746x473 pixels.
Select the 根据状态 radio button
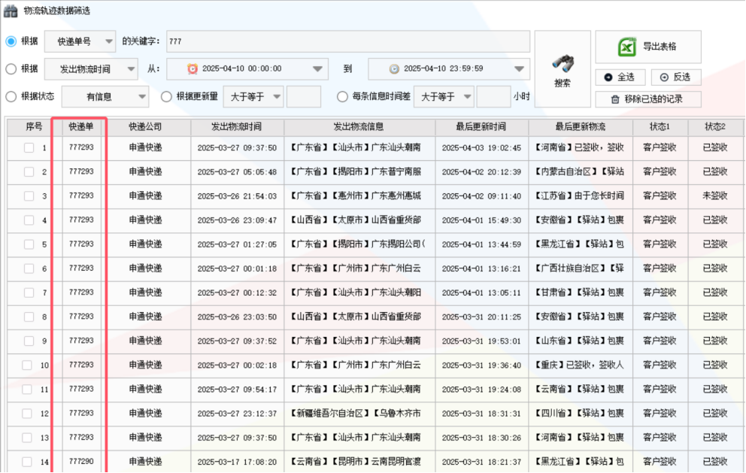point(11,96)
